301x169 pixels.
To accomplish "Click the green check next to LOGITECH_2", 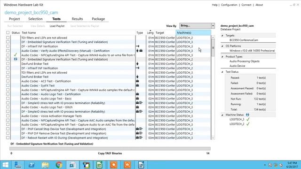I will coord(248,124).
